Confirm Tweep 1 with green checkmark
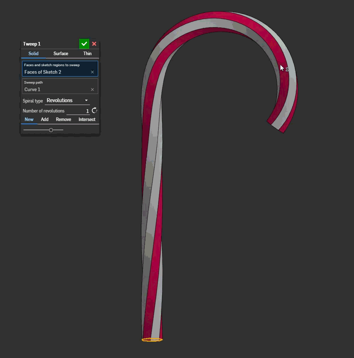 tap(84, 44)
